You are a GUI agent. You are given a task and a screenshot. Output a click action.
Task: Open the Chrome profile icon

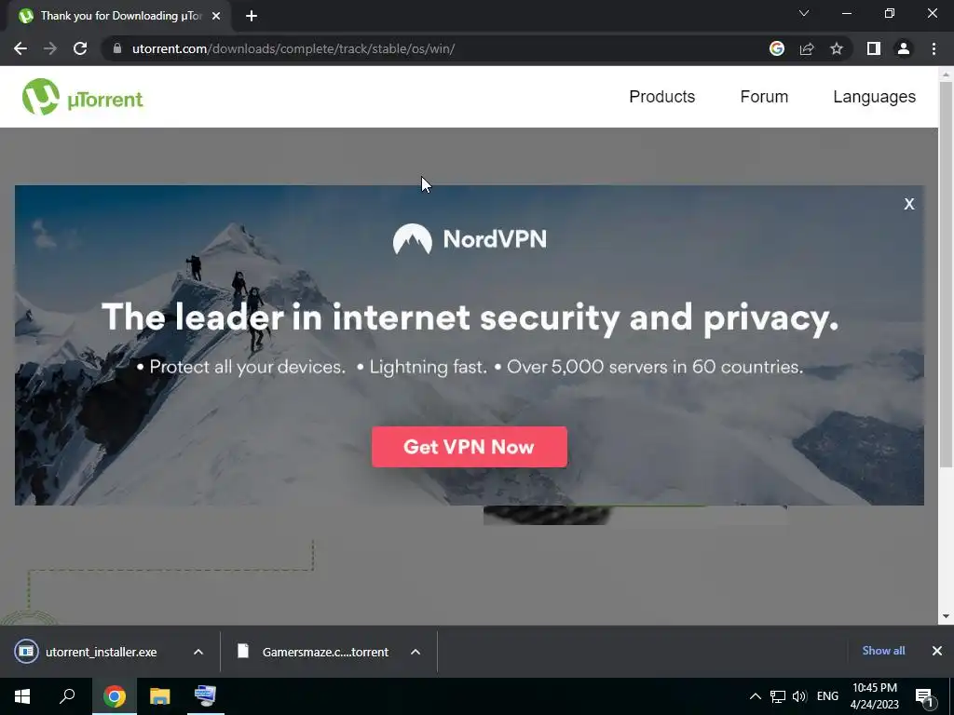pyautogui.click(x=904, y=48)
